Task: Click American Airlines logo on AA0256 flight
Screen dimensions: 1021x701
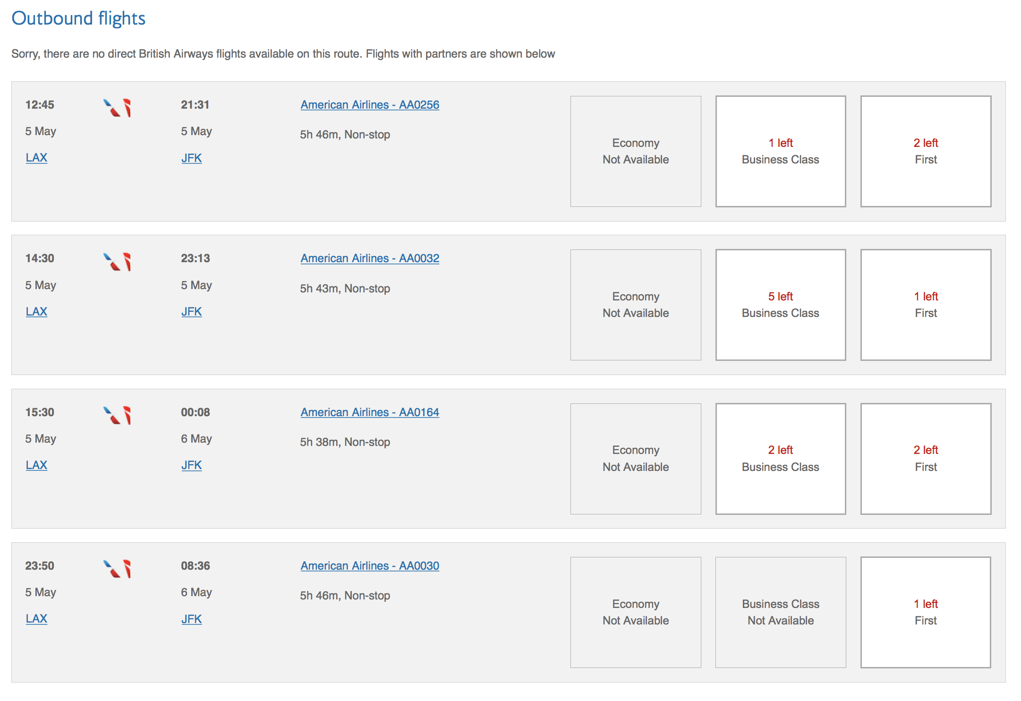Action: (x=117, y=108)
